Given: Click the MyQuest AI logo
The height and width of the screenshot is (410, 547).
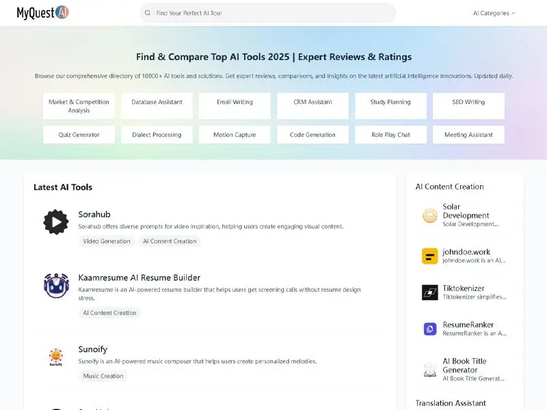Looking at the screenshot, I should (43, 13).
